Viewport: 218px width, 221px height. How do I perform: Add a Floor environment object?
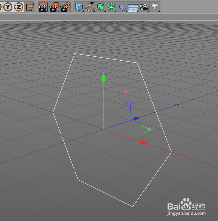click(133, 7)
